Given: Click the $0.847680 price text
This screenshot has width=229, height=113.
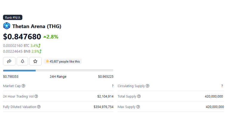Looking at the screenshot, I should tap(22, 37).
